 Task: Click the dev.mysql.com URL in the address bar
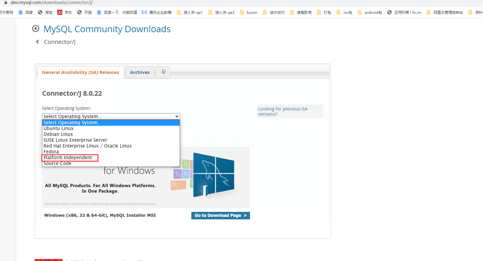(52, 2)
